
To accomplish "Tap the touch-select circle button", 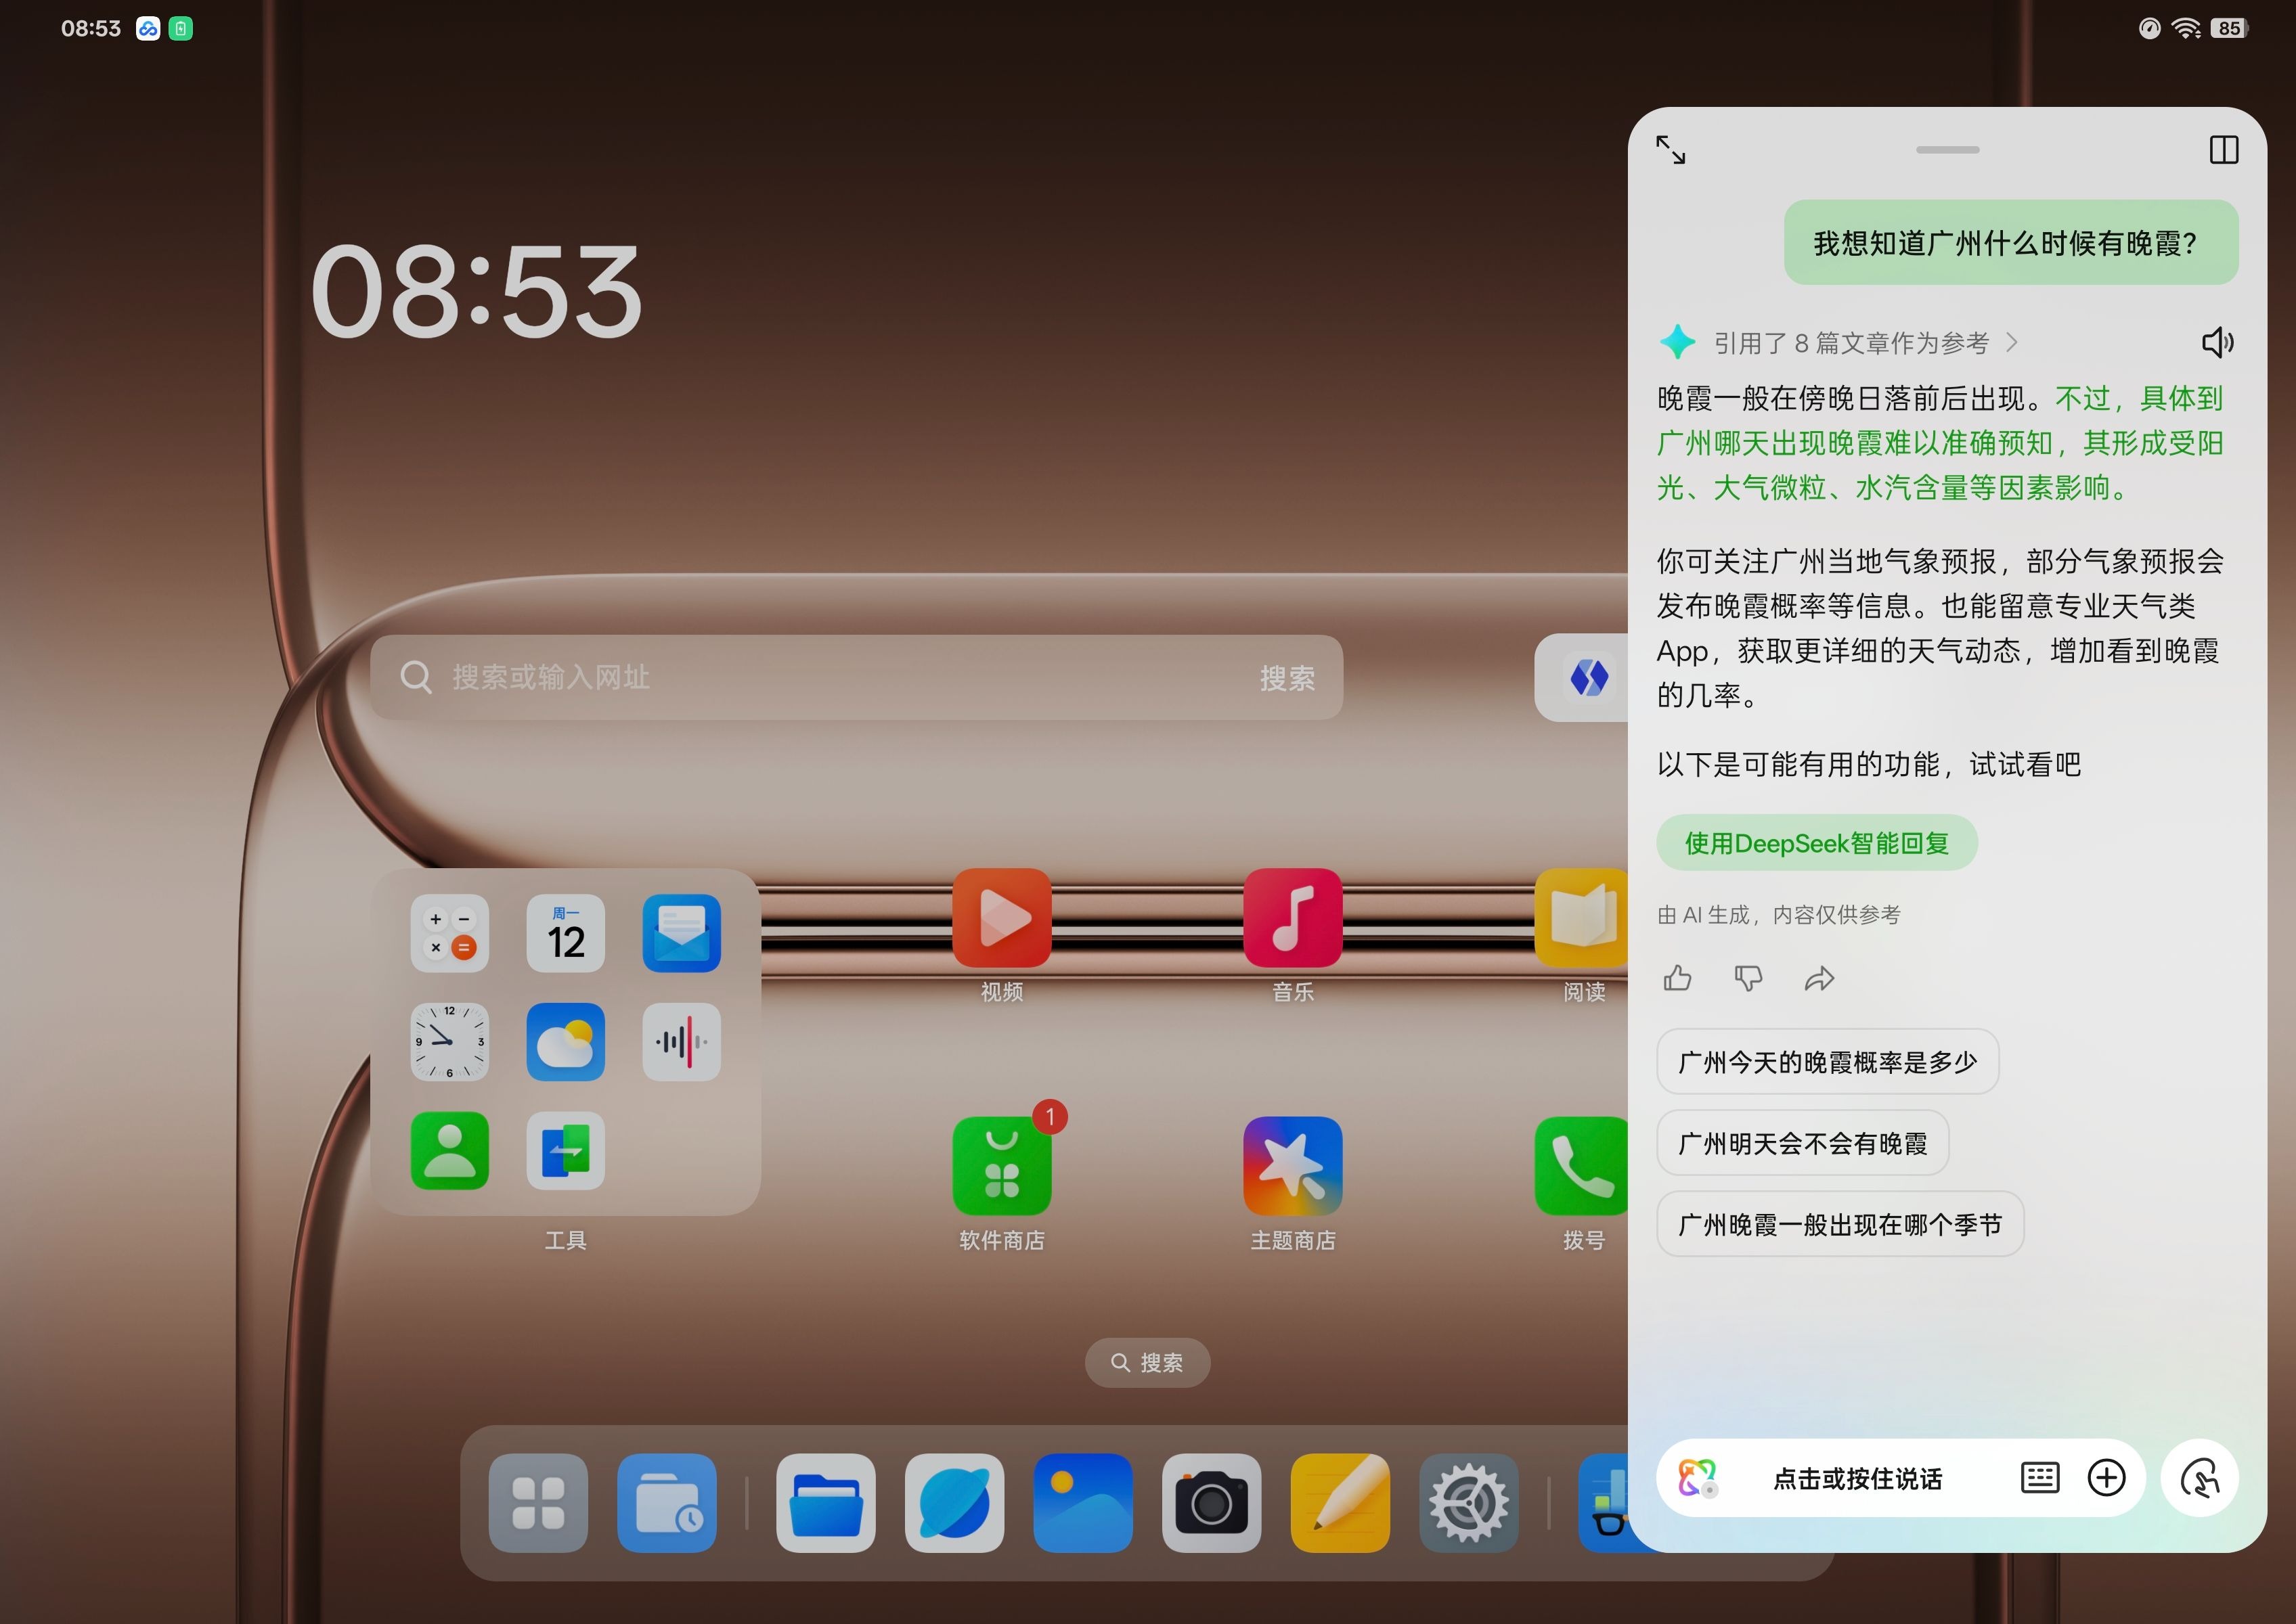I will point(2199,1478).
